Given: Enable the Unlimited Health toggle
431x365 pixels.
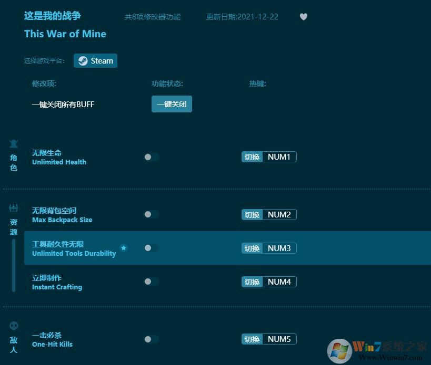Looking at the screenshot, I should [151, 157].
